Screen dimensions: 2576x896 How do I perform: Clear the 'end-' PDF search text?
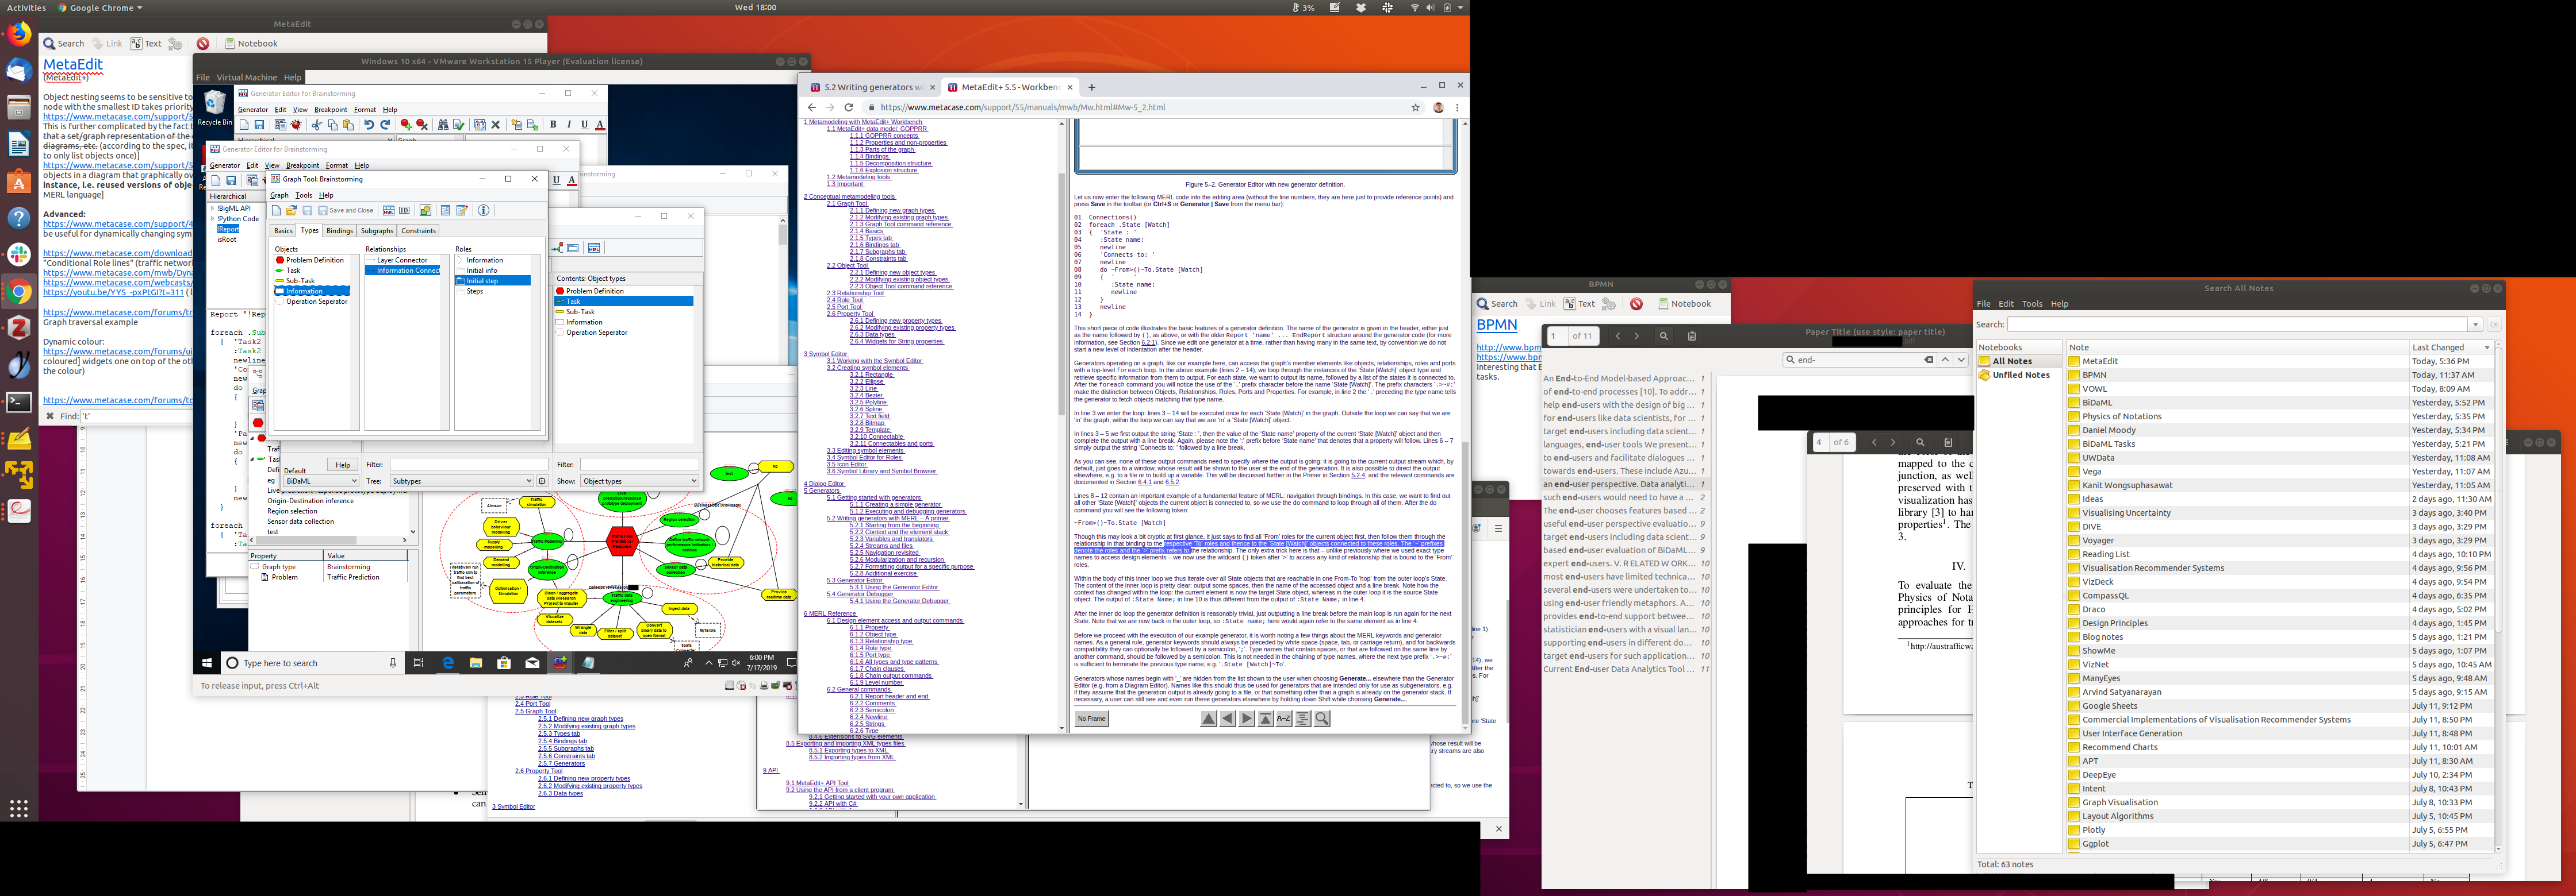point(1928,360)
